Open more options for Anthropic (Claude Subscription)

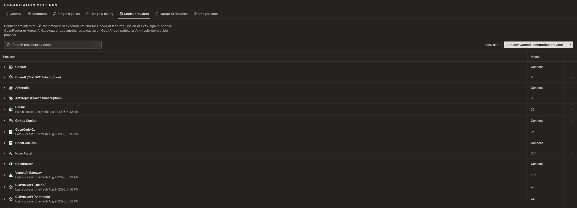571,98
